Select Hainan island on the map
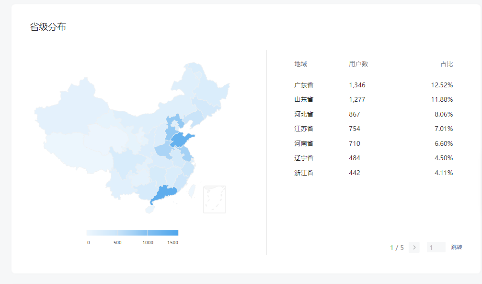The height and width of the screenshot is (284, 482). [149, 210]
